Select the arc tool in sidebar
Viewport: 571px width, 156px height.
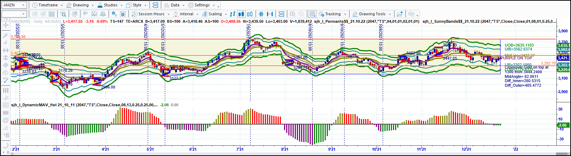pos(5,145)
